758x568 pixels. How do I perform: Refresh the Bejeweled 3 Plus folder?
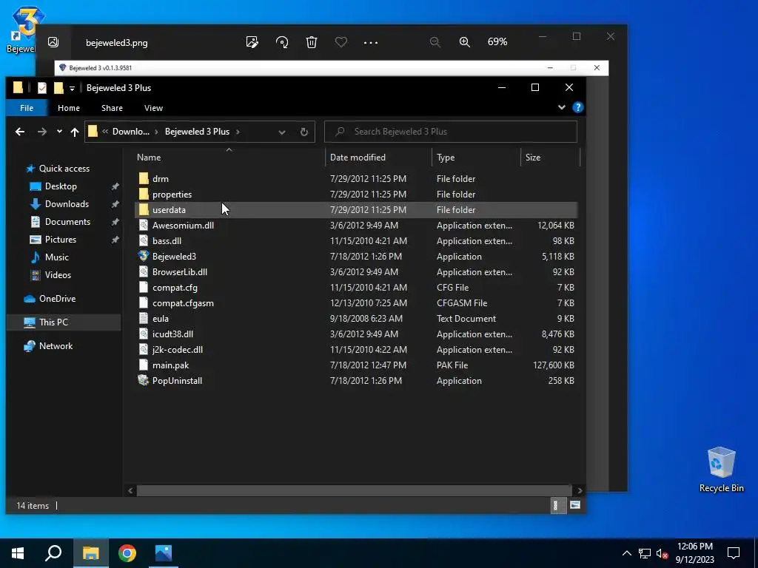(304, 132)
